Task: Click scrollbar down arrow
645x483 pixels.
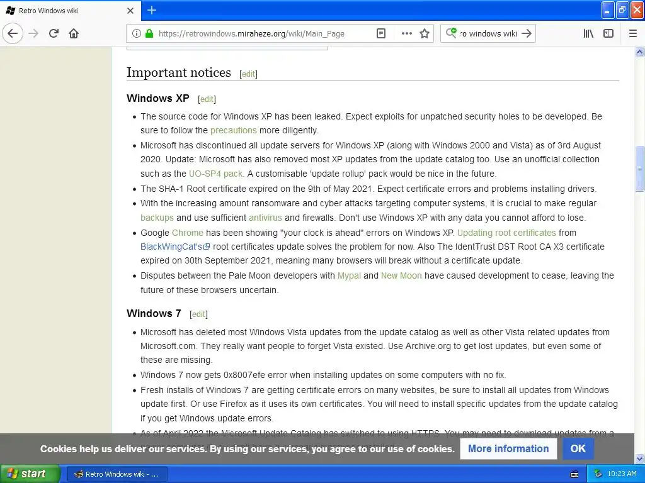Action: tap(640, 458)
